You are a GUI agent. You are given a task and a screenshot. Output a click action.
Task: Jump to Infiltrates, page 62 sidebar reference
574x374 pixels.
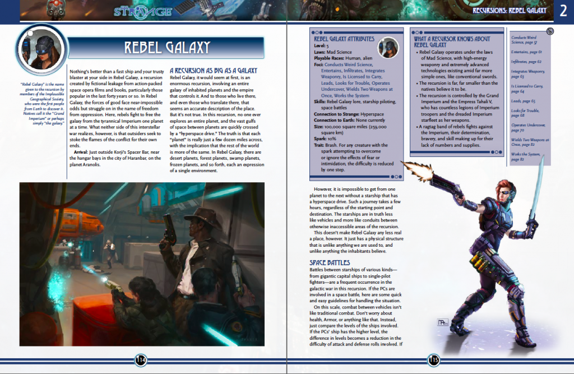click(526, 62)
